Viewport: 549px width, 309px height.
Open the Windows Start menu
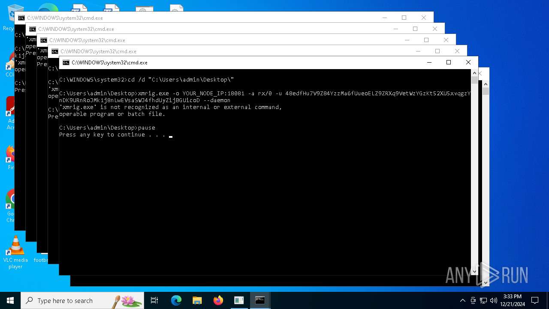[10, 300]
